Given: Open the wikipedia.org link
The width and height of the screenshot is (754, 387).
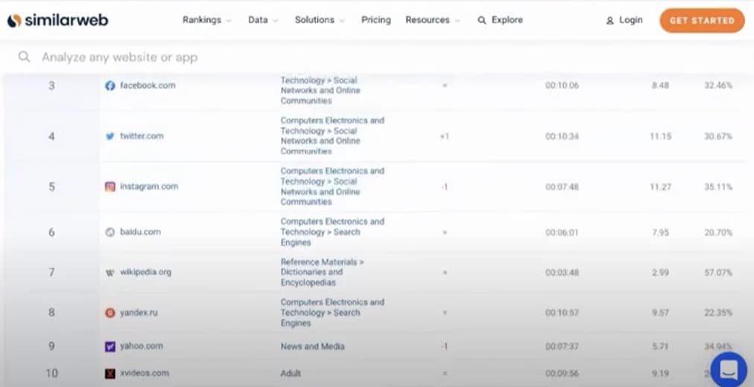Looking at the screenshot, I should (x=146, y=272).
